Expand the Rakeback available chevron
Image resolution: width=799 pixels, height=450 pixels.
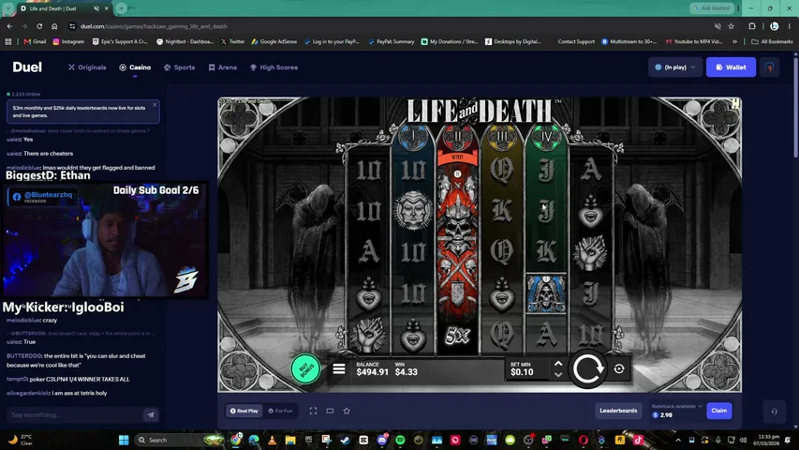[700, 406]
